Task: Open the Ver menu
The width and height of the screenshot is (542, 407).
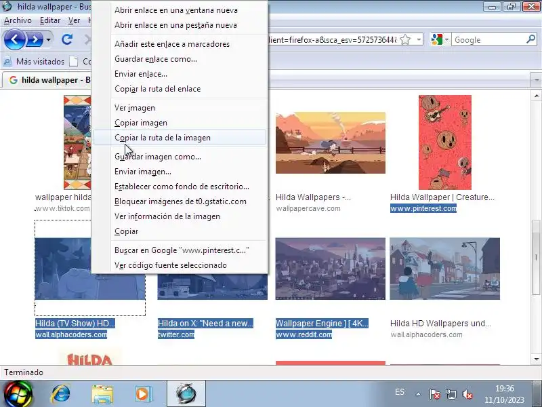Action: click(x=74, y=20)
